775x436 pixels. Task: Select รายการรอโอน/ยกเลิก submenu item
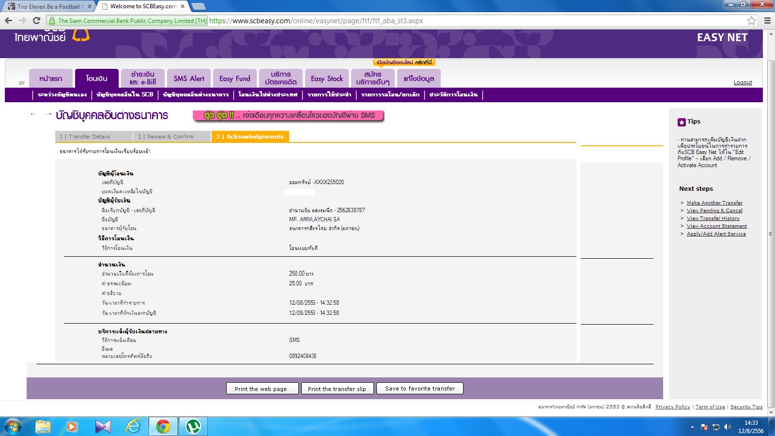point(390,94)
